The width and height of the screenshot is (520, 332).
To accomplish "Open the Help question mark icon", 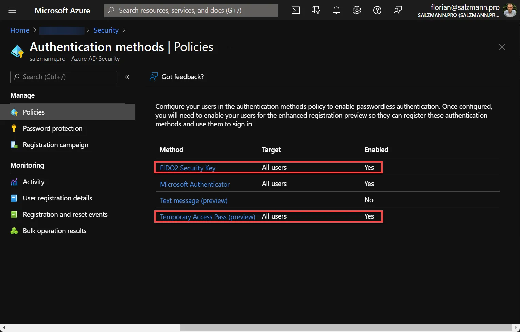I will (x=377, y=10).
